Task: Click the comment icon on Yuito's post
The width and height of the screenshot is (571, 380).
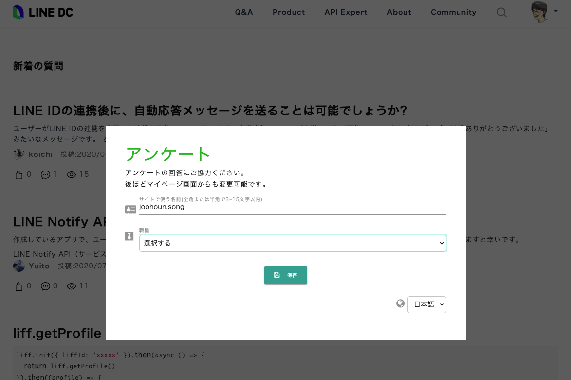Action: (46, 286)
